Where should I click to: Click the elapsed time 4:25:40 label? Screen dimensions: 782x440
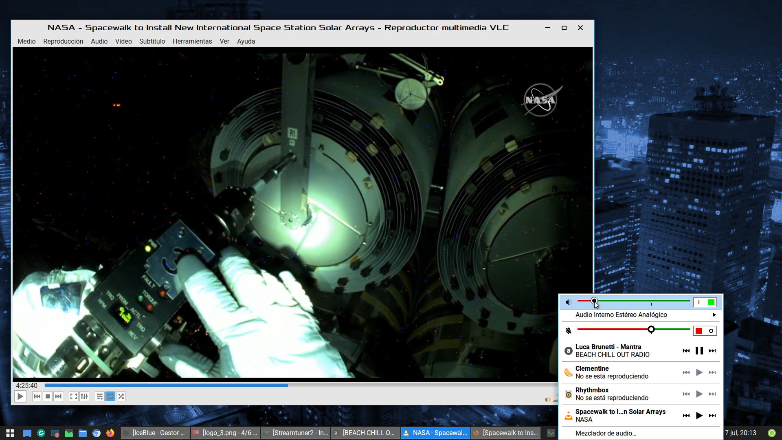pos(27,385)
